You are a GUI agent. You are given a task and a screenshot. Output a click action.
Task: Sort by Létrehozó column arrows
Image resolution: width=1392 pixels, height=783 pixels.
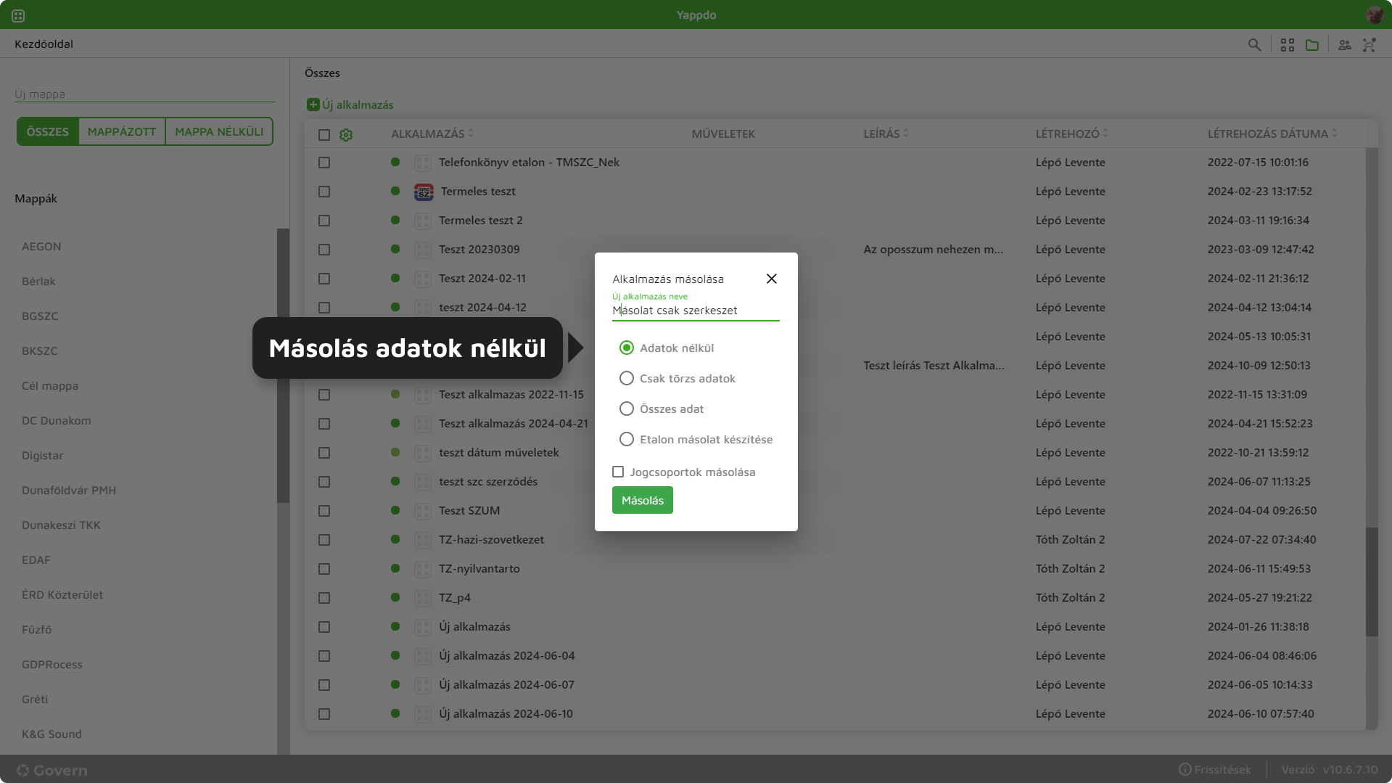pos(1105,134)
